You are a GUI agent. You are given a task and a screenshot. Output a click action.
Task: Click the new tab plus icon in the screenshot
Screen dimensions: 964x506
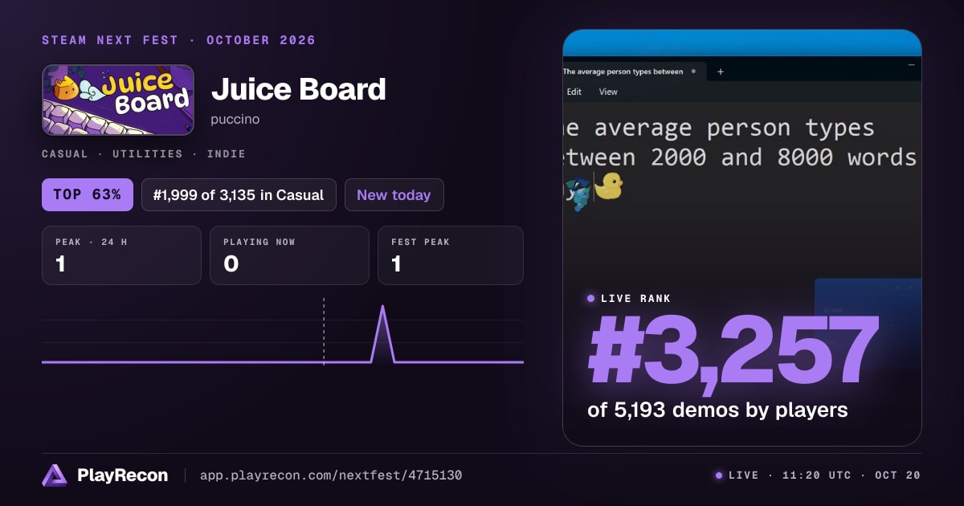720,71
